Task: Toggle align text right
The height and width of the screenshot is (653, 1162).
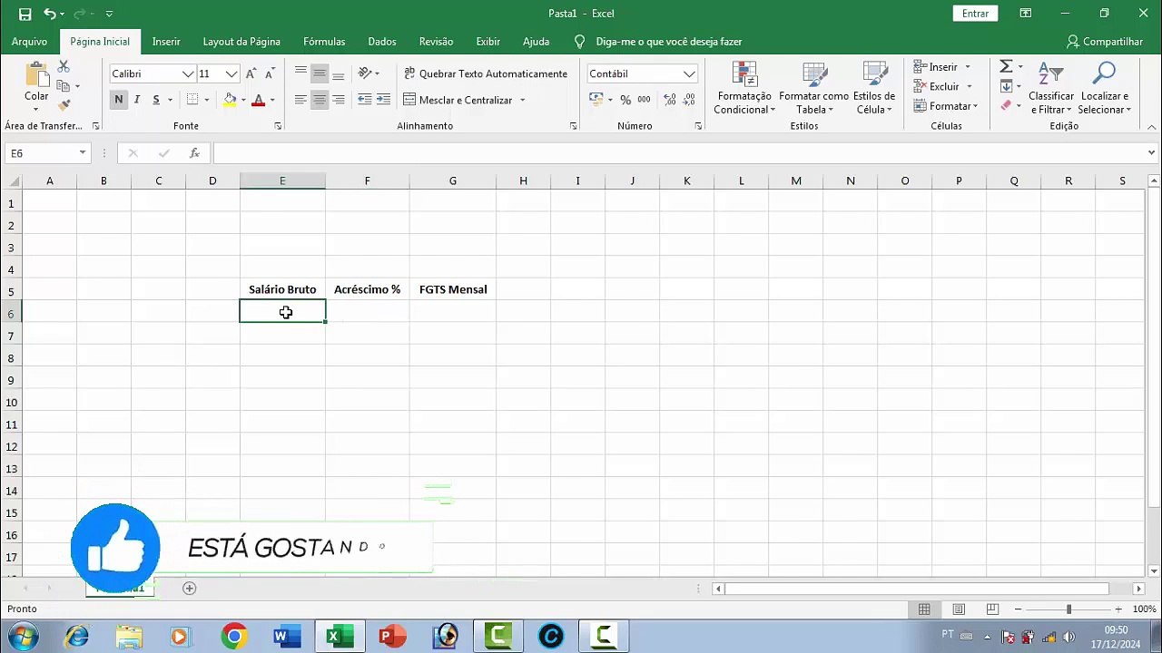Action: (339, 100)
